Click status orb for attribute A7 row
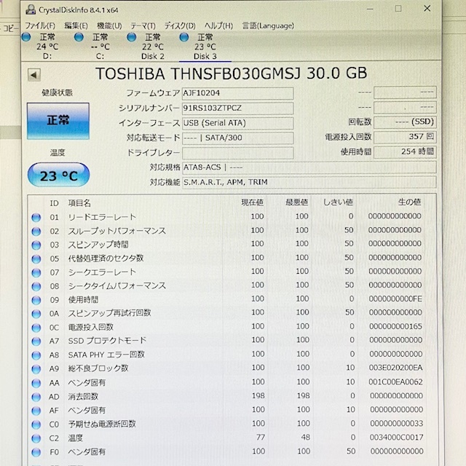 [36, 341]
